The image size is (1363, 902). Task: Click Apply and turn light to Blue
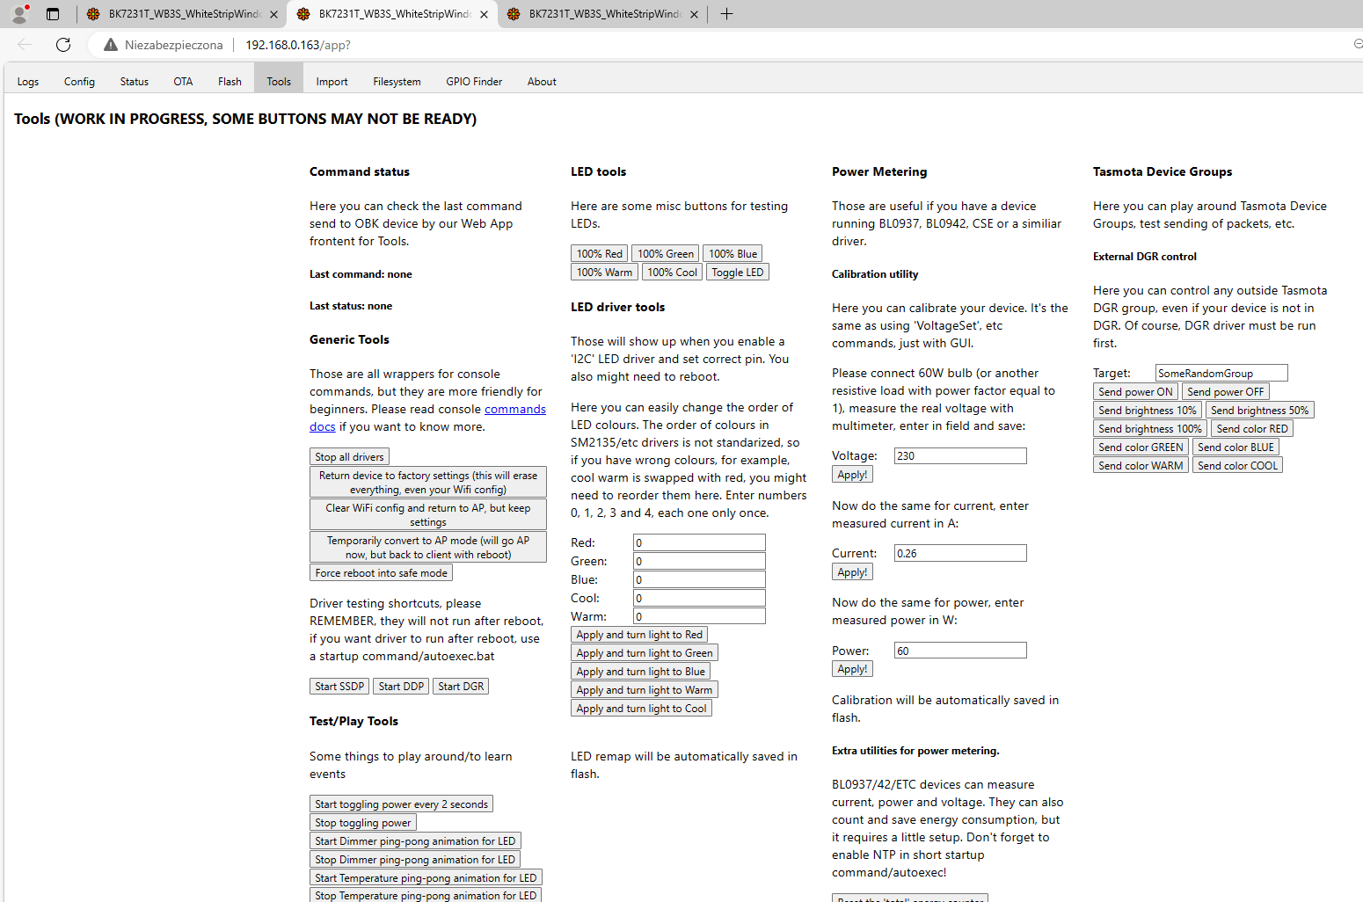pyautogui.click(x=641, y=672)
